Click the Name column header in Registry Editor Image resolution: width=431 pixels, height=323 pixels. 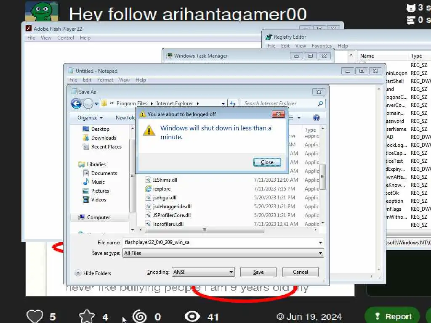coord(367,56)
